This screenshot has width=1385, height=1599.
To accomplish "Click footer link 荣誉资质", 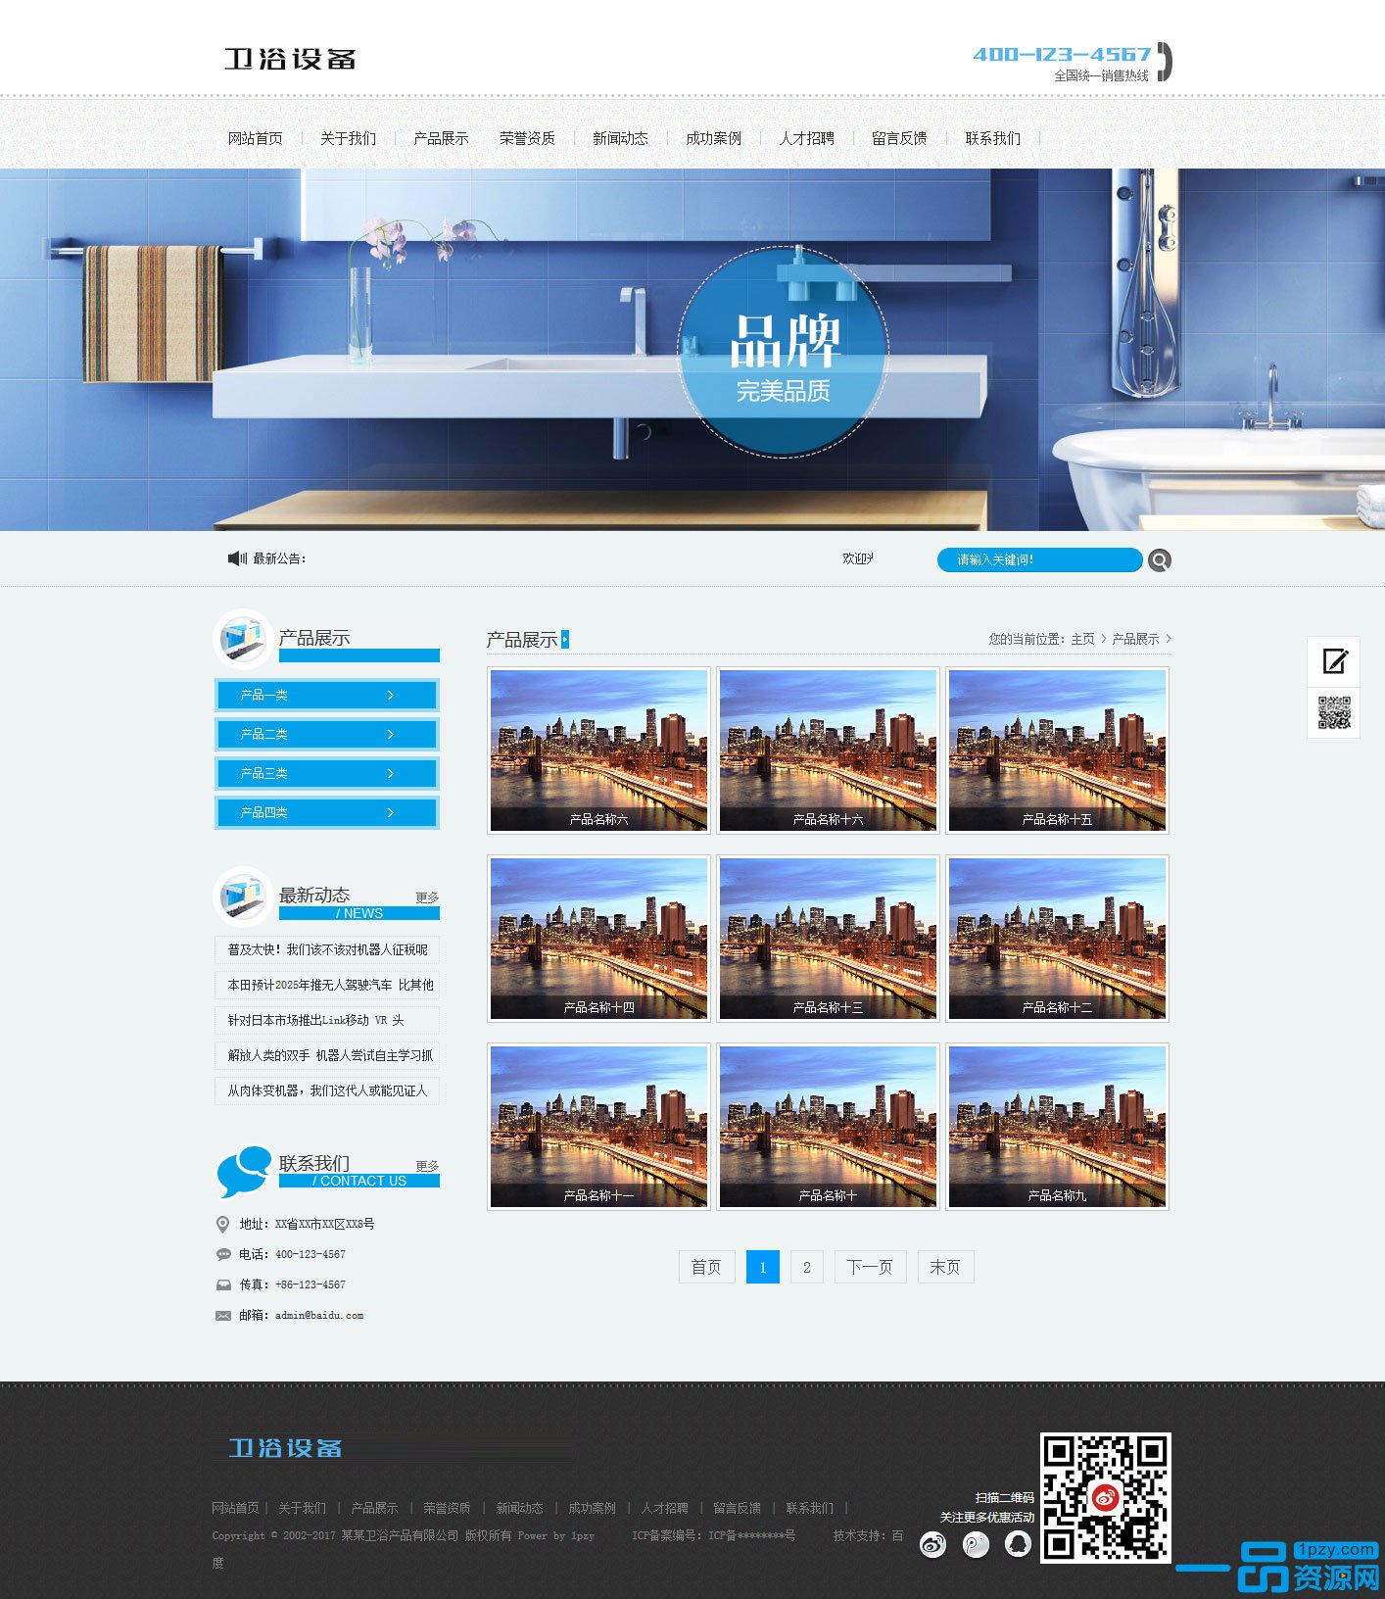I will click(x=447, y=1508).
